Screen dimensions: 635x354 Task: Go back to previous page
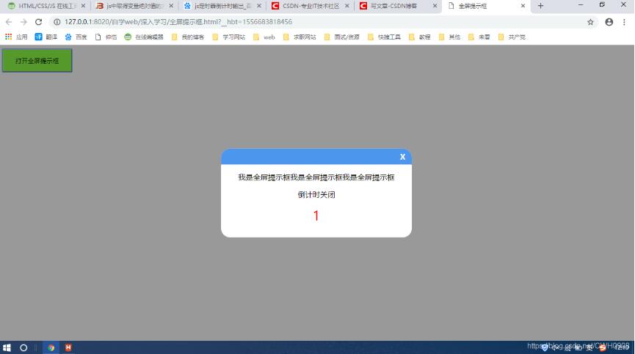[9, 22]
